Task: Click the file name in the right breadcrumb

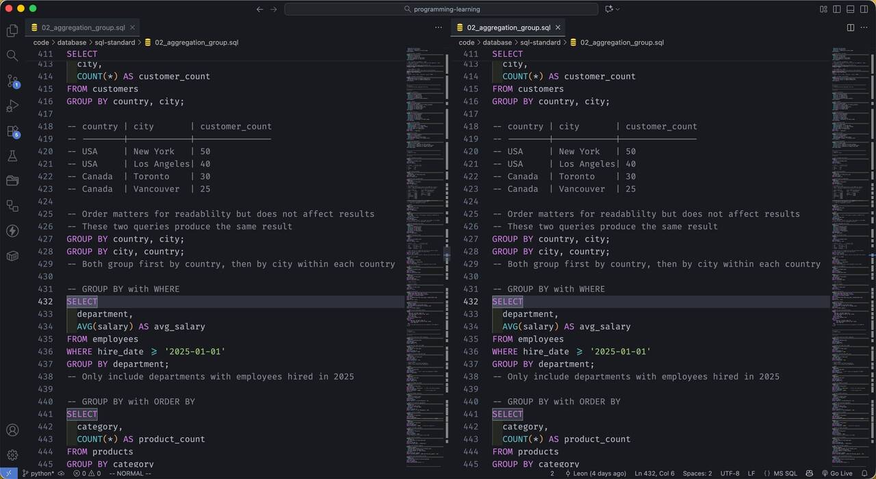Action: tap(622, 42)
